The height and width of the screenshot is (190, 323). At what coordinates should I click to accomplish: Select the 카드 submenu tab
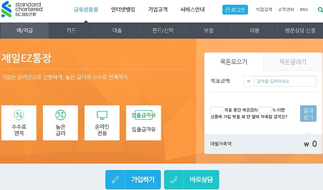pyautogui.click(x=71, y=30)
